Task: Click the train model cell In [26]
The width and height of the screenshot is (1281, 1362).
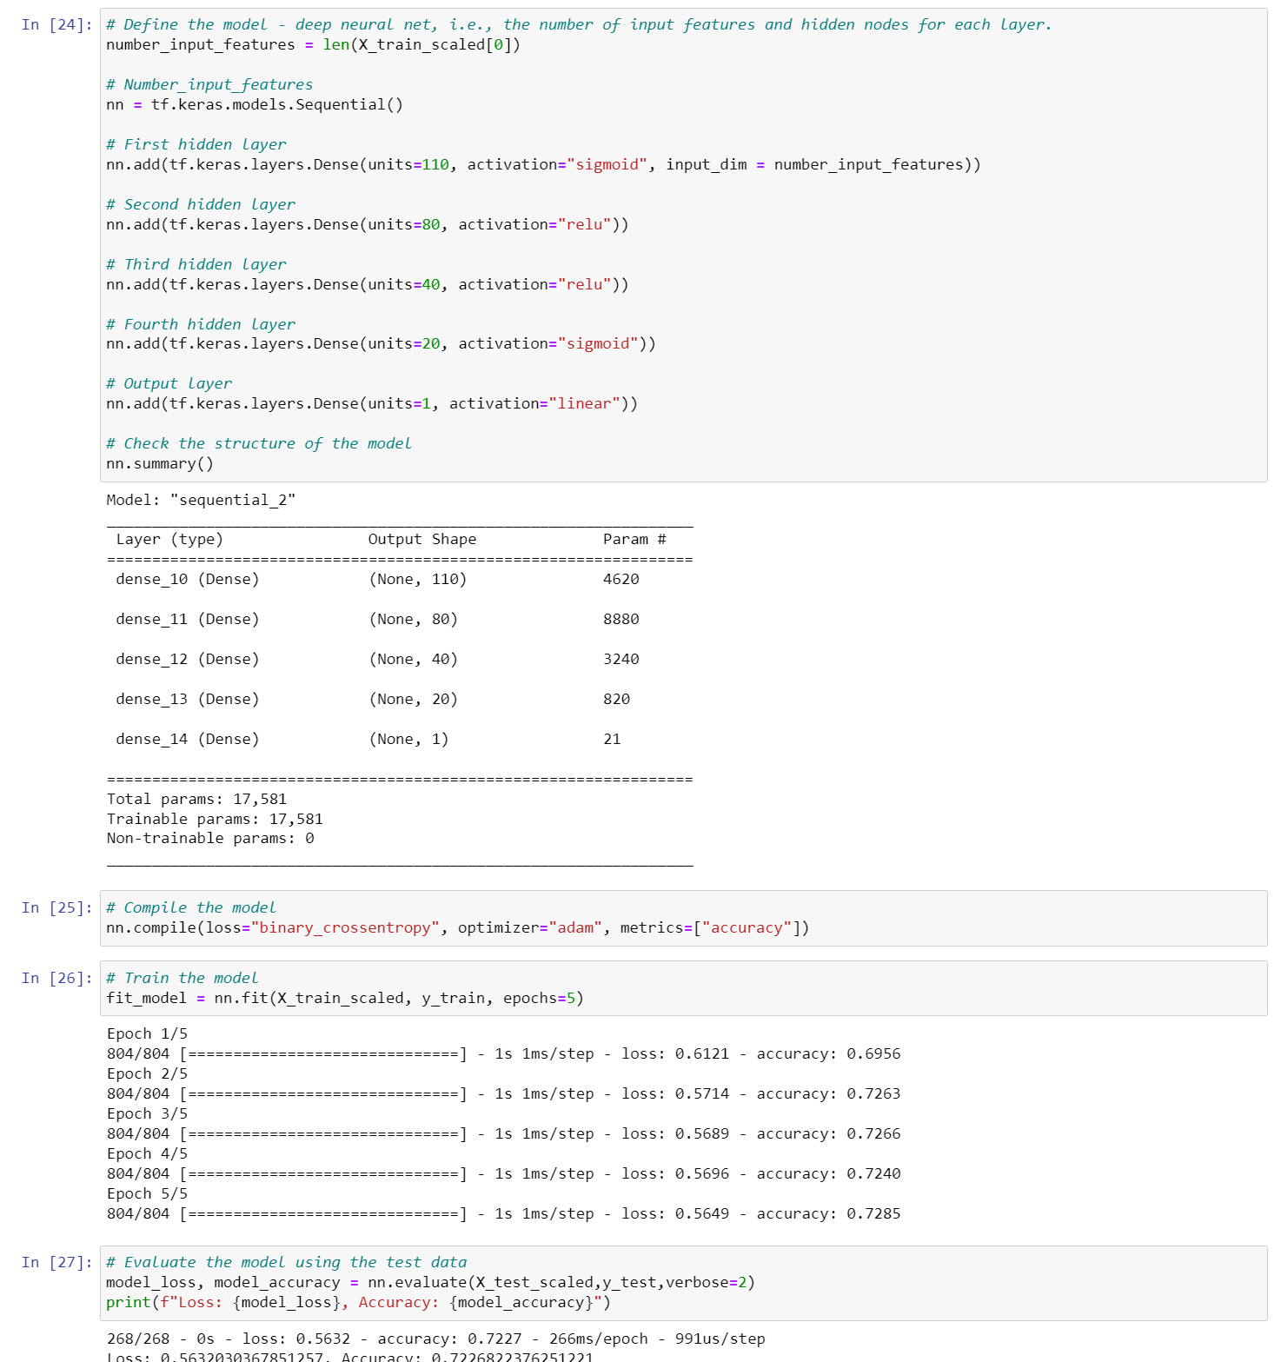Action: [x=56, y=977]
